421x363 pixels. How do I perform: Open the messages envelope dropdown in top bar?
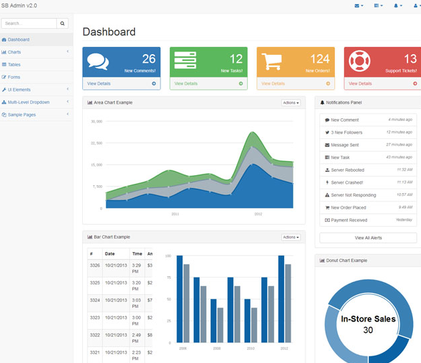359,5
